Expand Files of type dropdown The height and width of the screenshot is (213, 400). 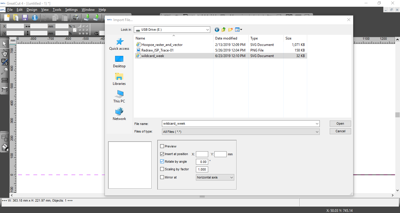coord(317,132)
